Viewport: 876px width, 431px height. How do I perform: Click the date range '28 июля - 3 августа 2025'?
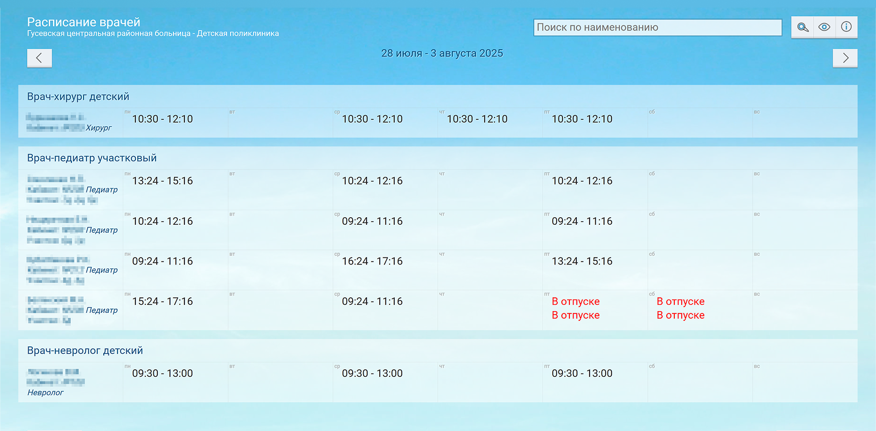click(442, 54)
